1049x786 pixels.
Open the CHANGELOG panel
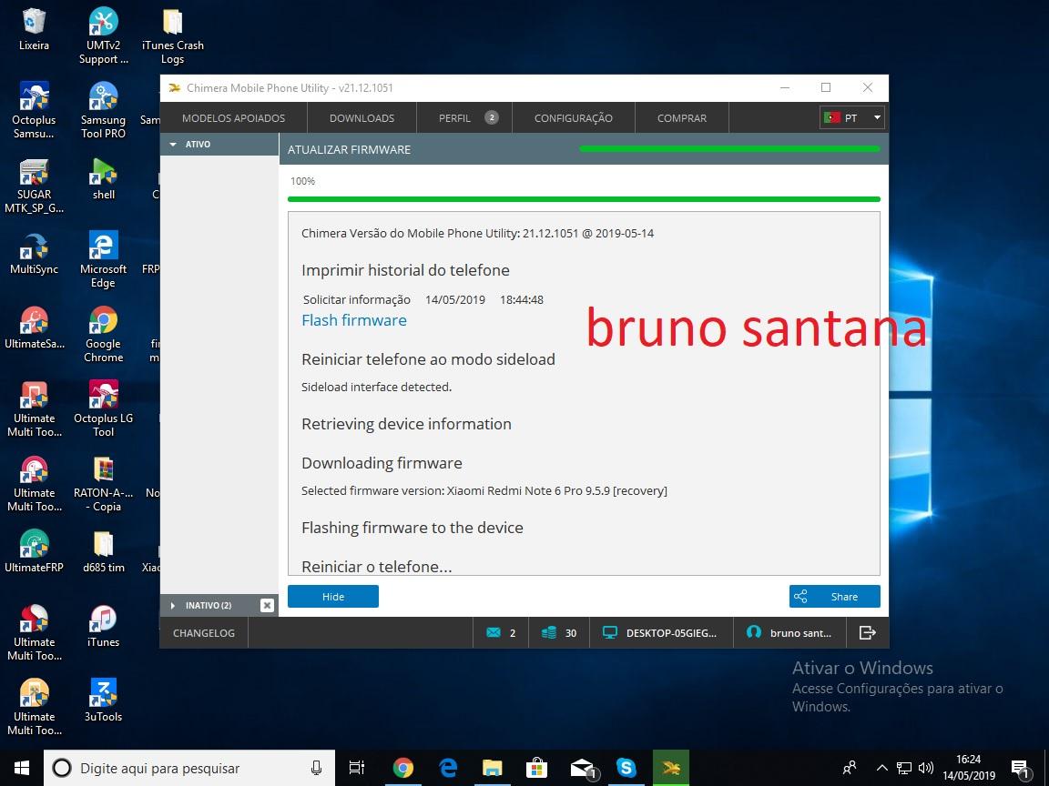[x=204, y=632]
